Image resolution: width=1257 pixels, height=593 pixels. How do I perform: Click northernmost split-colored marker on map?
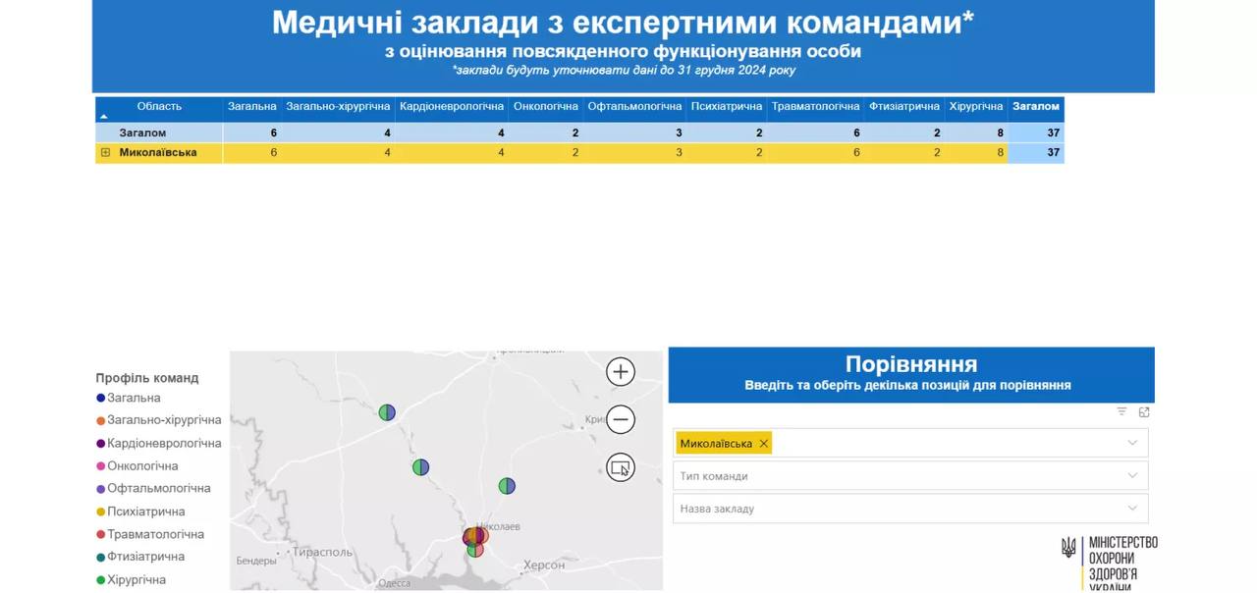pos(387,412)
